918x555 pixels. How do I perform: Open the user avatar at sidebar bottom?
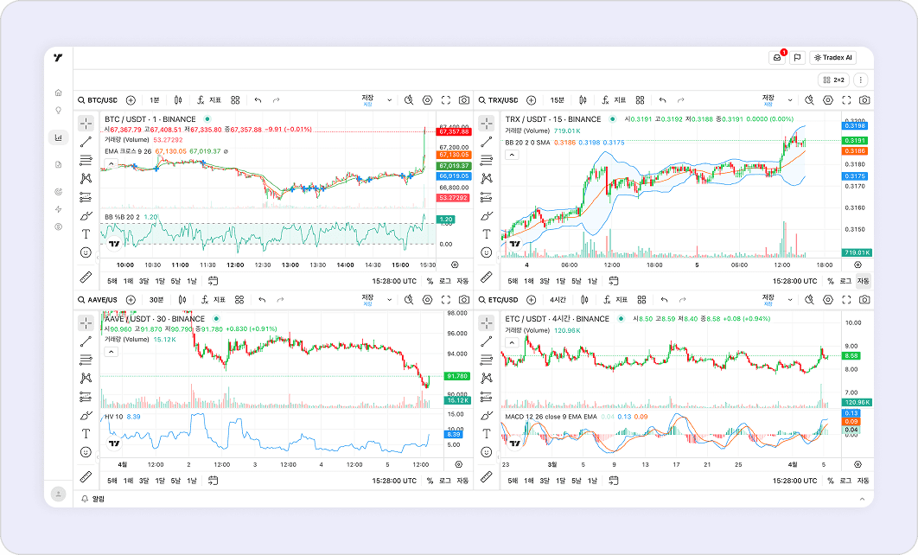pyautogui.click(x=58, y=494)
